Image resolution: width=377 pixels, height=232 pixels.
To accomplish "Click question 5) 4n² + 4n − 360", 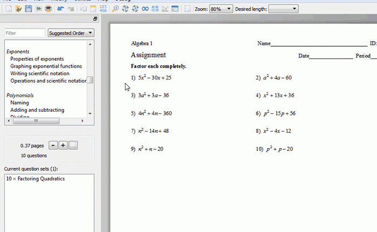I will 151,113.
